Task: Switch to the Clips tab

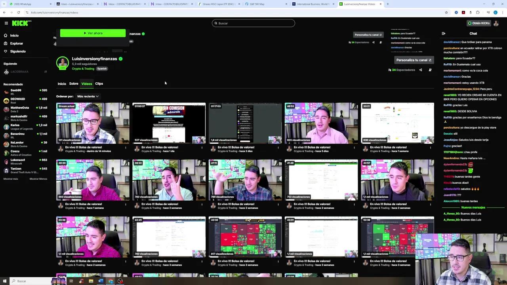Action: pos(99,84)
